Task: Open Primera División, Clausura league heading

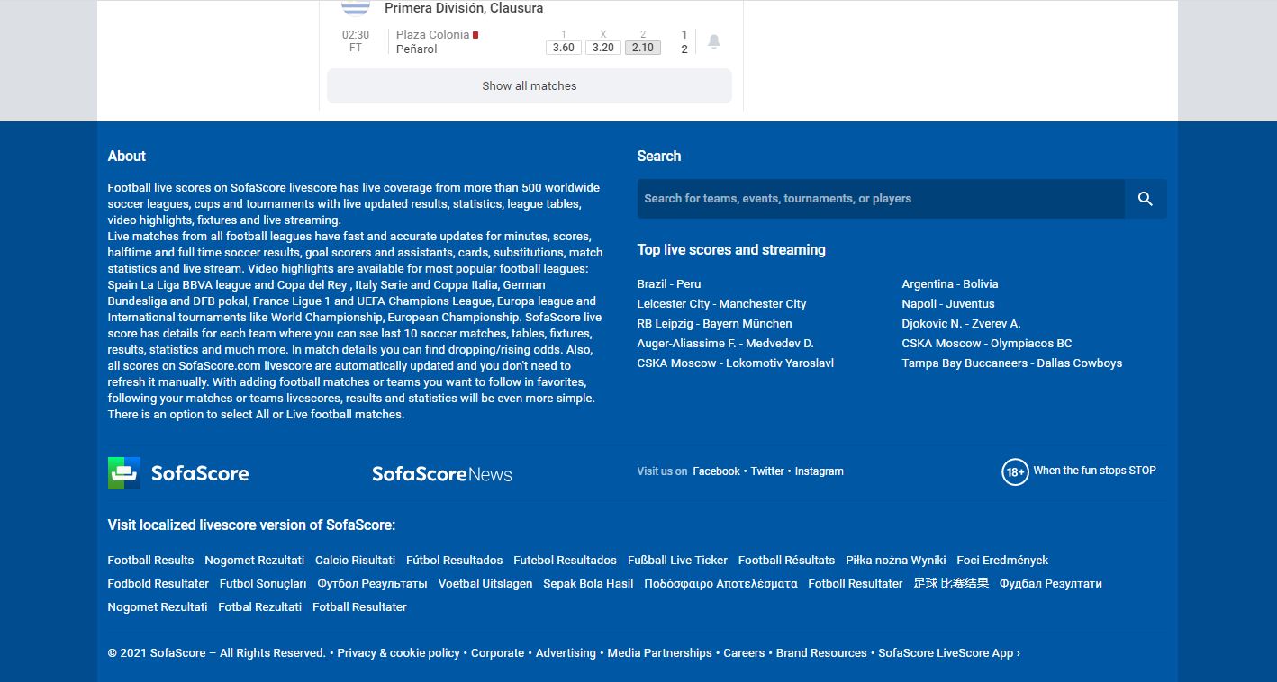Action: (464, 8)
